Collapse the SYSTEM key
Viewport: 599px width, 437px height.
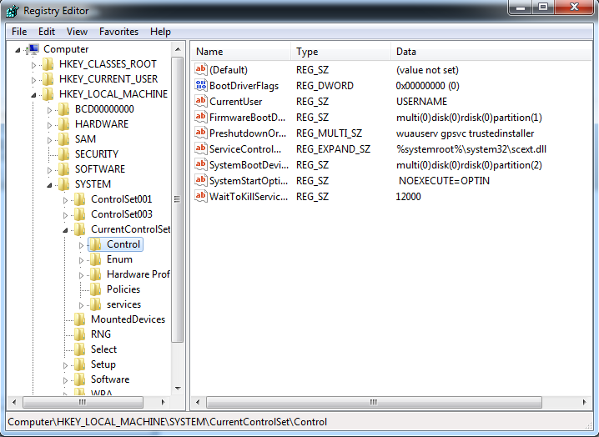coord(50,184)
